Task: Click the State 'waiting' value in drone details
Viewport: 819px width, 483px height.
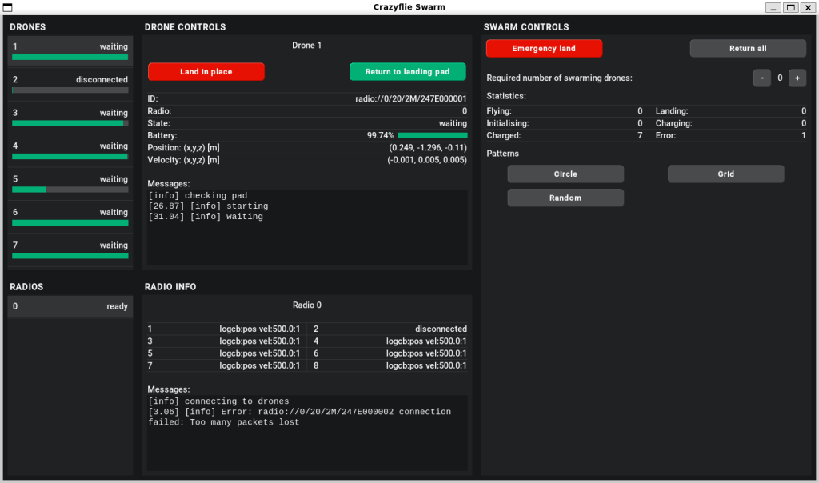Action: click(453, 123)
